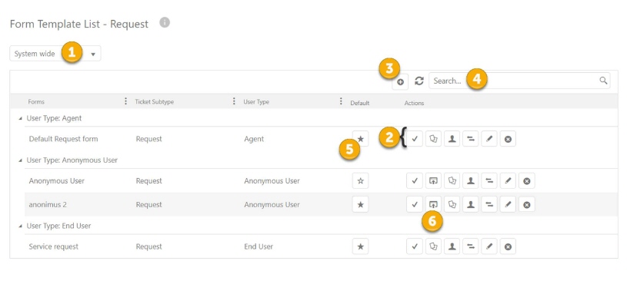Screen dimensions: 627x284
Task: Delete the Default Request form
Action: point(508,139)
